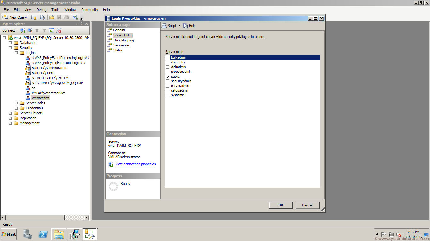Open Object Explorer window position dropdown arrow
Screen dimensions: 430x241
(x=77, y=24)
